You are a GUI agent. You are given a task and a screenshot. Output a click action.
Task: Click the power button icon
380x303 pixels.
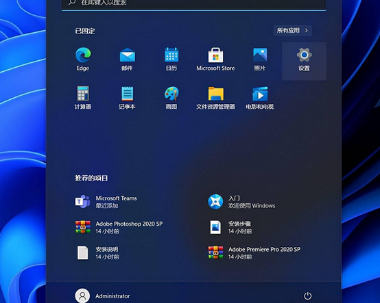point(307,295)
